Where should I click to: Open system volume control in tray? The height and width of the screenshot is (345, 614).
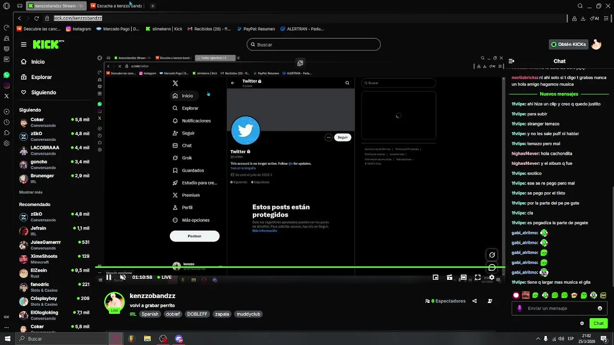pyautogui.click(x=562, y=339)
